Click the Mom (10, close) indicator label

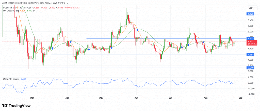coord(11,79)
